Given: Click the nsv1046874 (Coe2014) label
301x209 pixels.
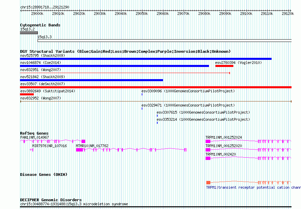Looking at the screenshot, I should pyautogui.click(x=41, y=63).
